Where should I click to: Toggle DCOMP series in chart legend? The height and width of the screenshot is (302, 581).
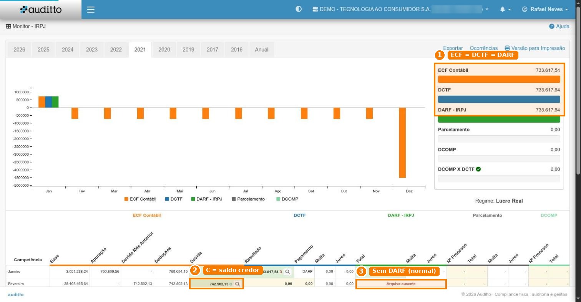[287, 199]
